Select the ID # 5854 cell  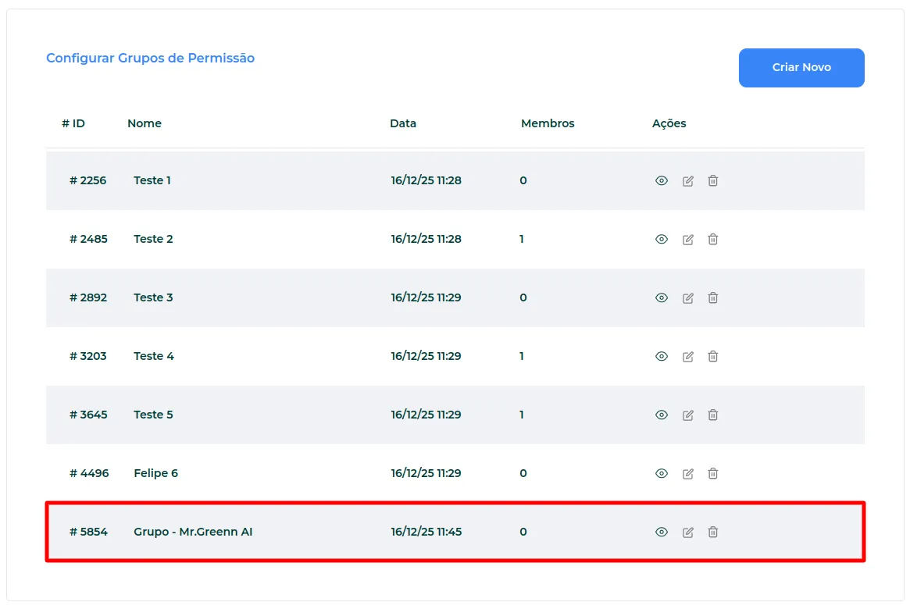pos(88,532)
